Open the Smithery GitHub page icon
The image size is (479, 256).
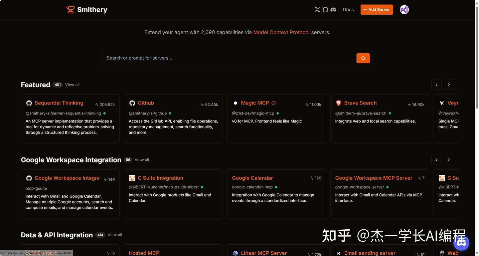[325, 9]
